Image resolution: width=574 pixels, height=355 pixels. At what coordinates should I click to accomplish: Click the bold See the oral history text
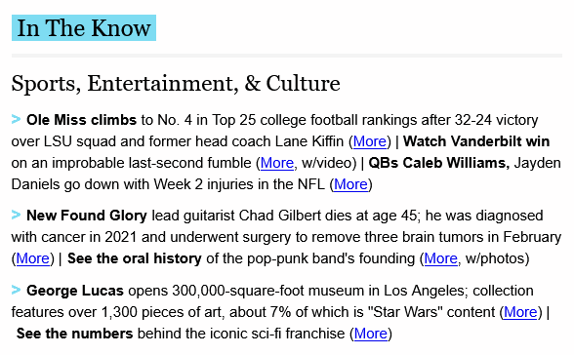click(x=135, y=258)
